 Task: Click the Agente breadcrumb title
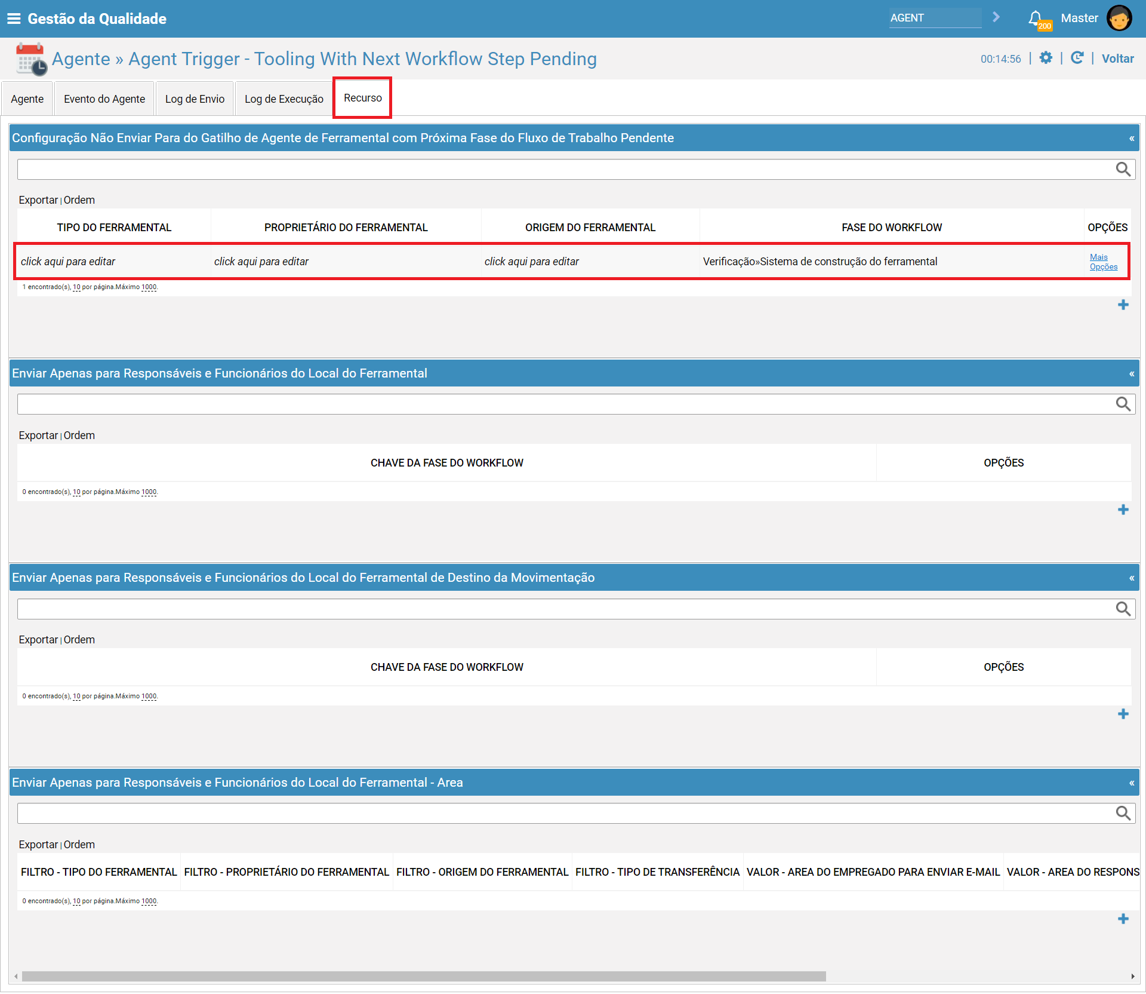pyautogui.click(x=81, y=59)
